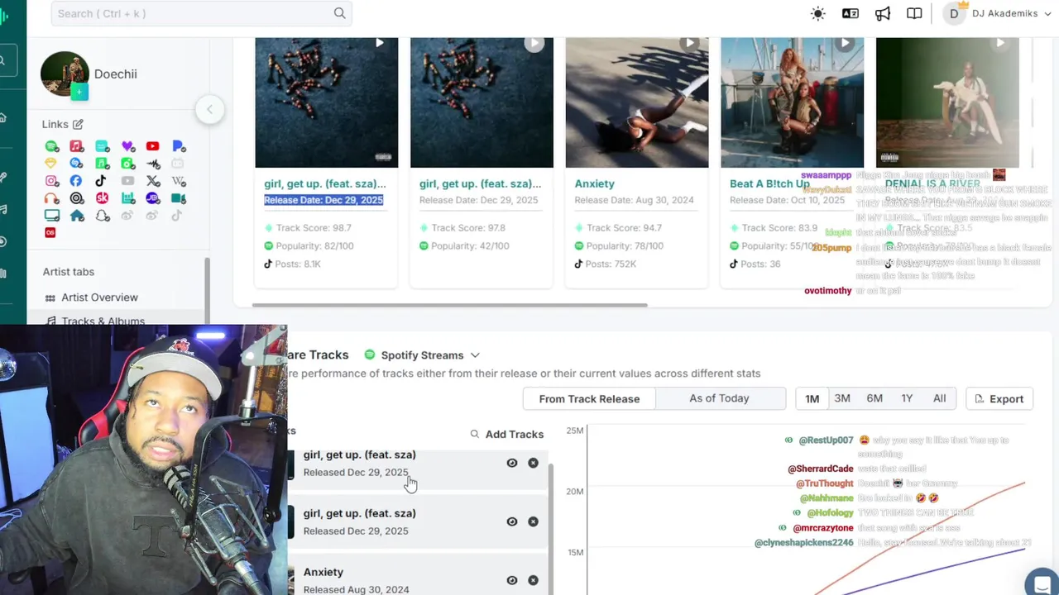
Task: Click the sidebar vertical scrollbar
Action: tap(207, 291)
